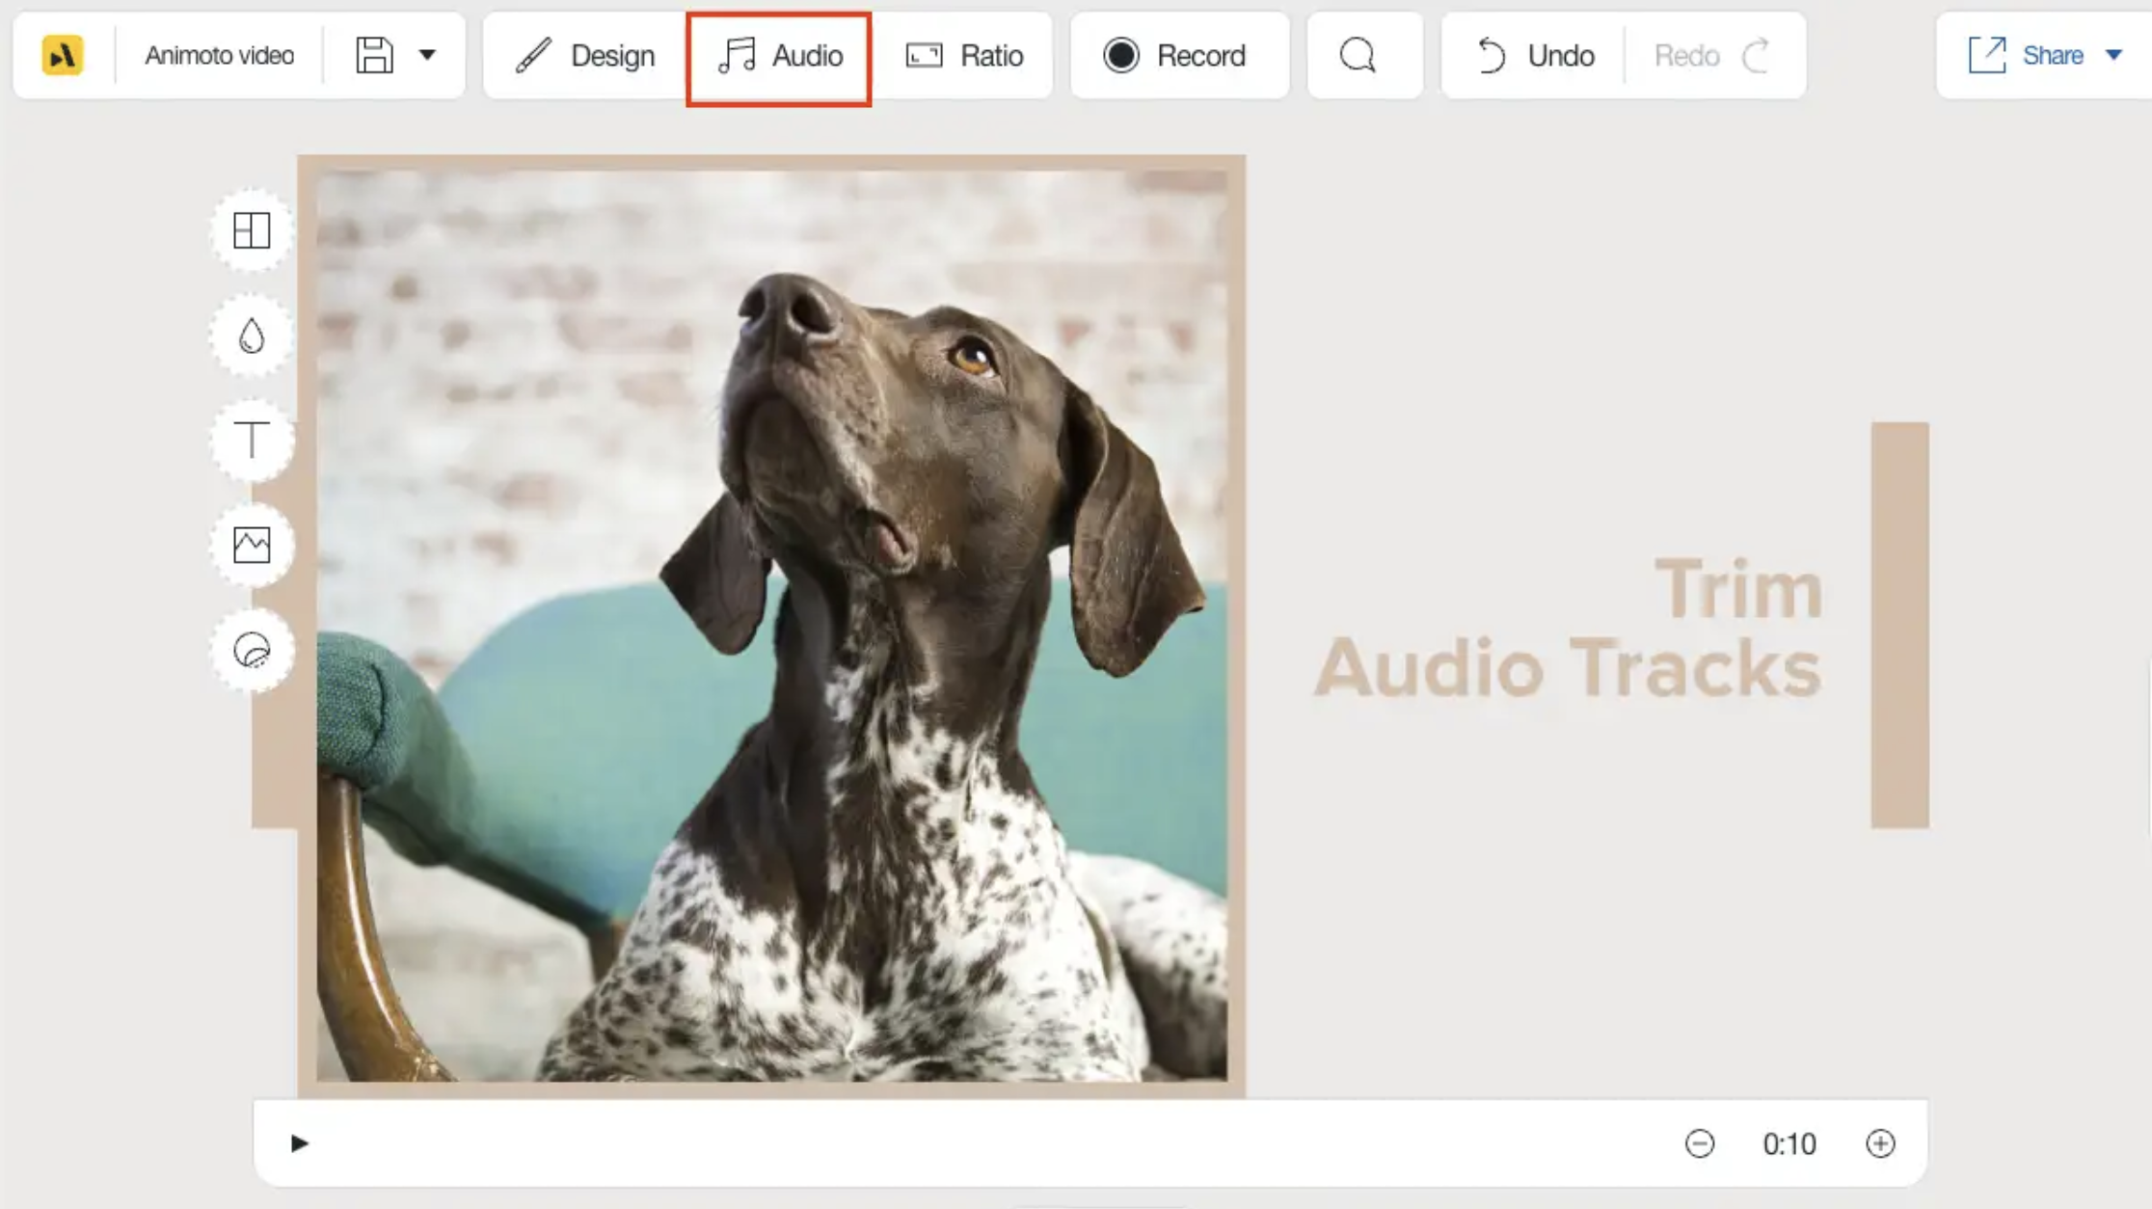Click the Redo button
The width and height of the screenshot is (2152, 1209).
pyautogui.click(x=1710, y=56)
